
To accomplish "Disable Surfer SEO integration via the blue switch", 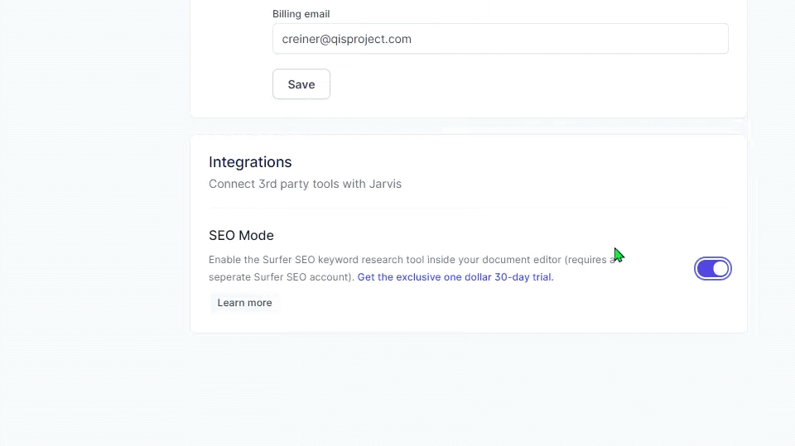I will pos(712,269).
